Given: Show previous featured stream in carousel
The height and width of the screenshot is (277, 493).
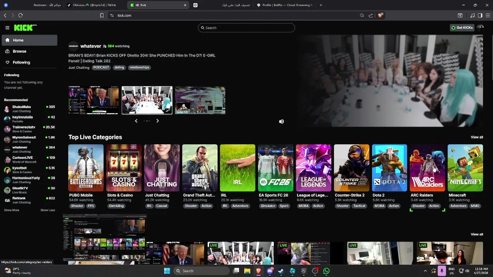Looking at the screenshot, I should (136, 121).
